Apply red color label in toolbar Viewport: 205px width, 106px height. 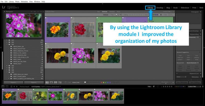click(x=101, y=82)
